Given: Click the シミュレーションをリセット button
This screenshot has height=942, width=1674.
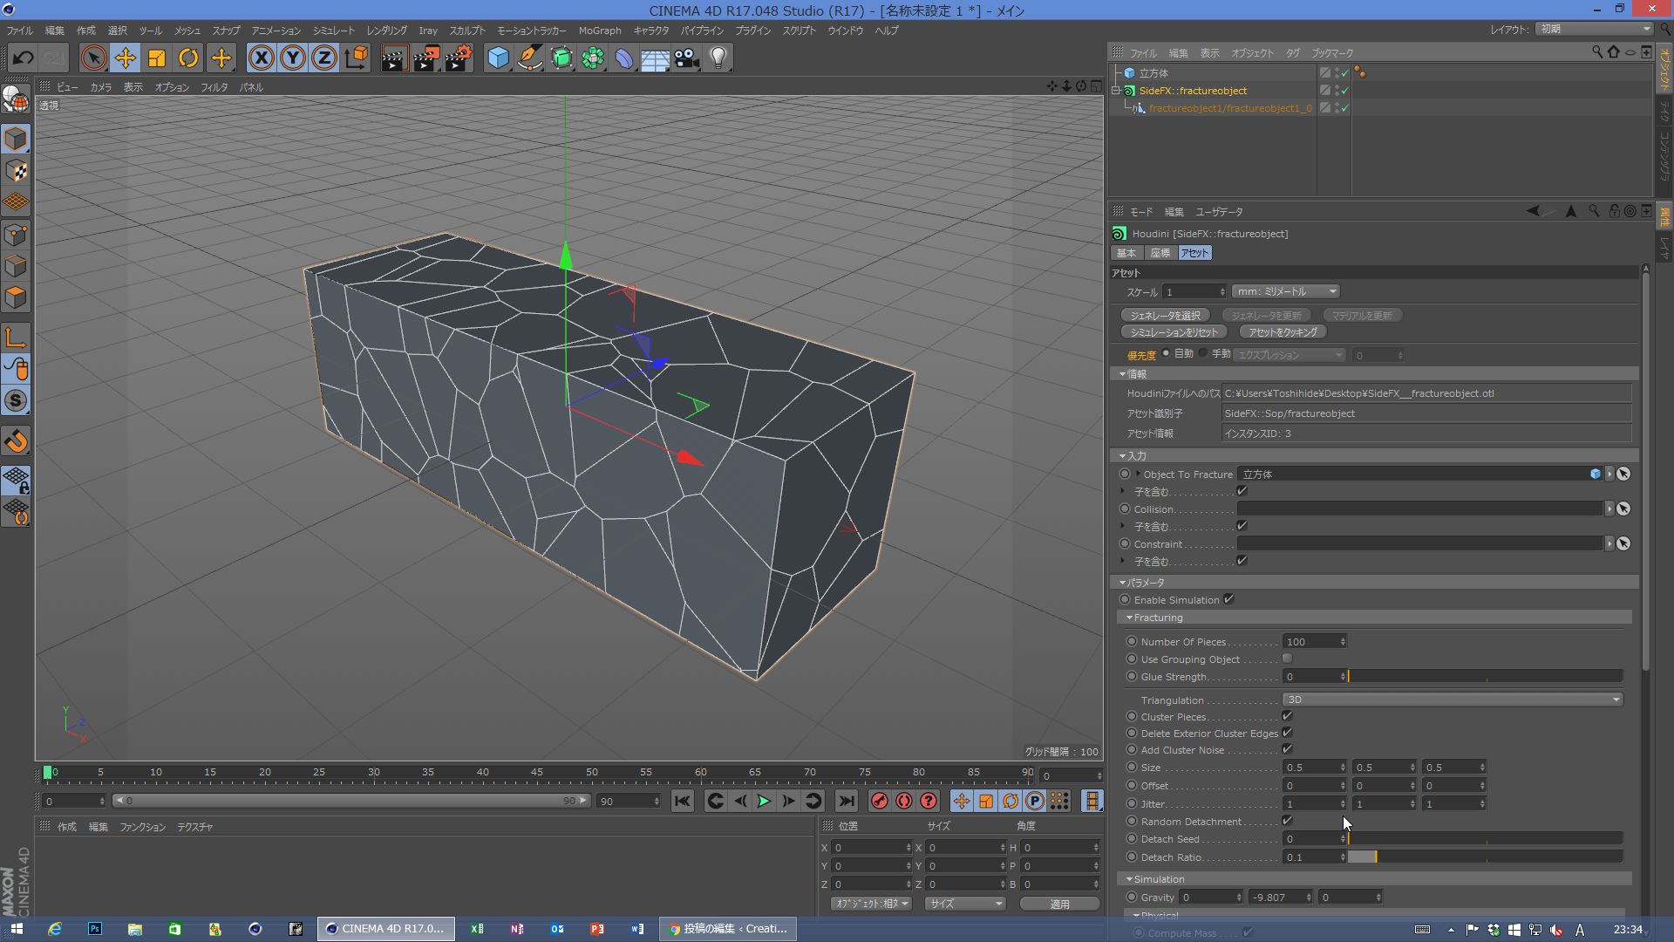Looking at the screenshot, I should click(1174, 332).
